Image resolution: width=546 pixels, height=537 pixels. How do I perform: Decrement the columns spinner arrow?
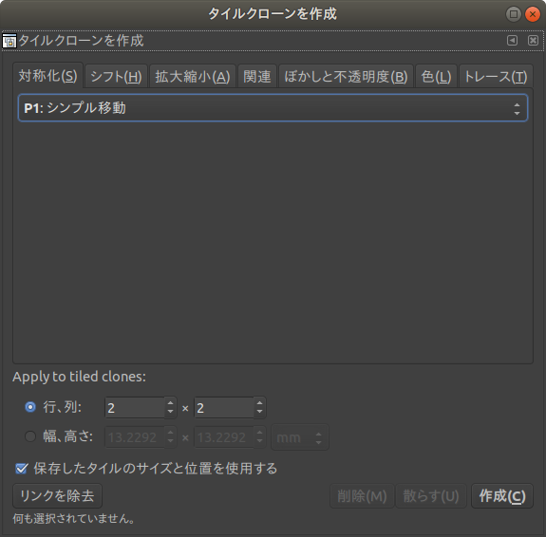[x=259, y=412]
